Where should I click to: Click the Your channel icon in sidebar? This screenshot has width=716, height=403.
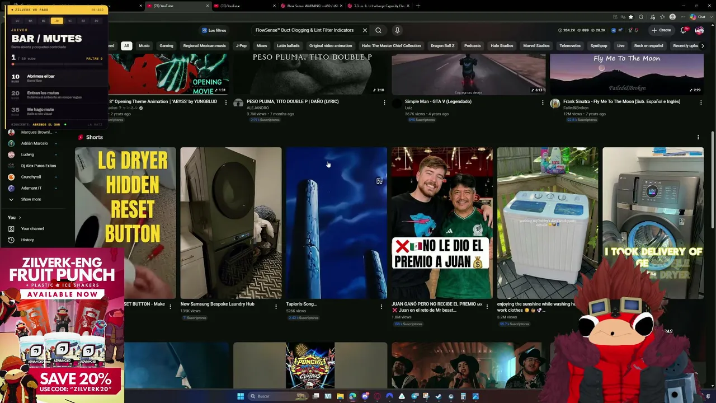(11, 228)
